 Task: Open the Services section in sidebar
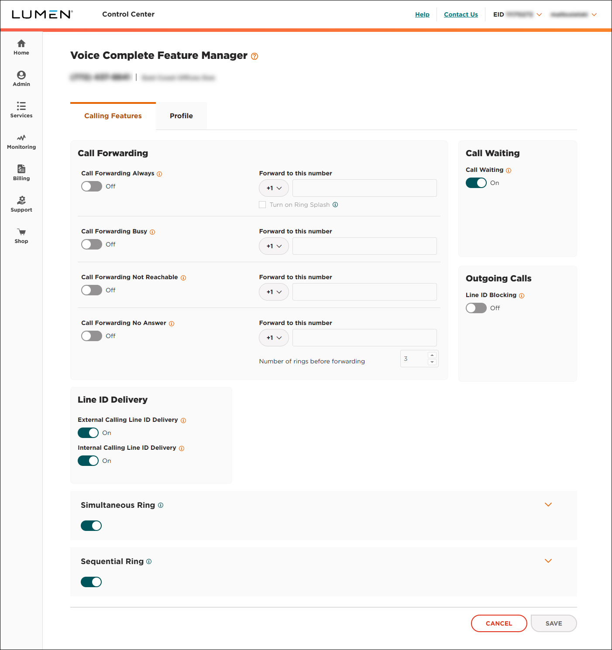point(21,110)
